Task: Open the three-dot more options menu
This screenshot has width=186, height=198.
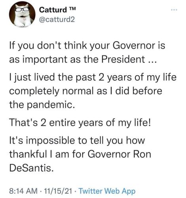Action: coord(174,10)
